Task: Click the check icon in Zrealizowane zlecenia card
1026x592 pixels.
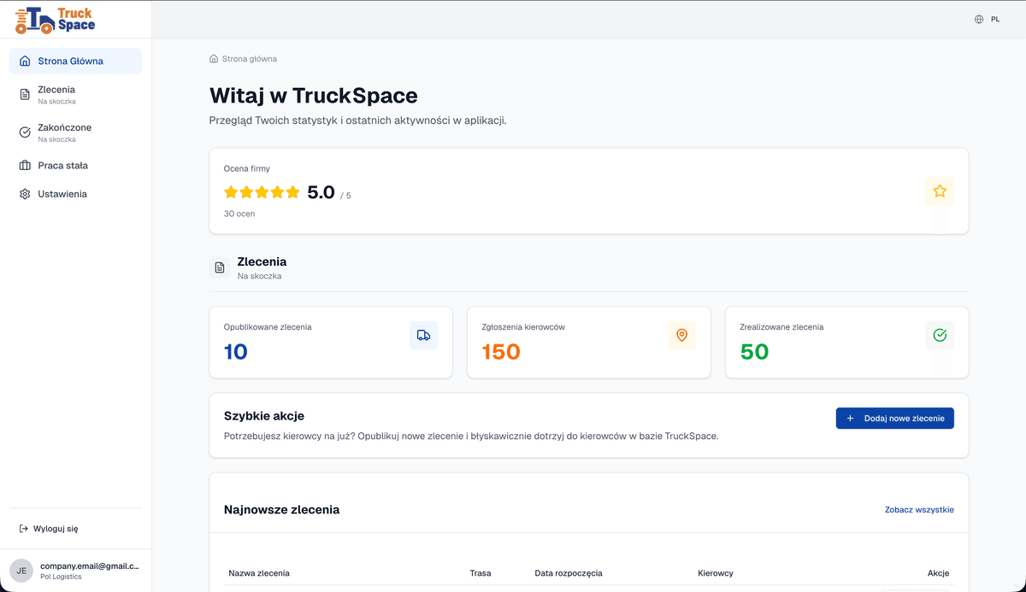Action: (x=940, y=335)
